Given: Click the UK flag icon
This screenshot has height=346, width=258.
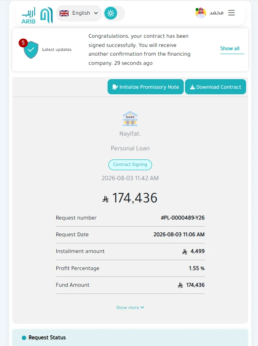Looking at the screenshot, I should [64, 13].
